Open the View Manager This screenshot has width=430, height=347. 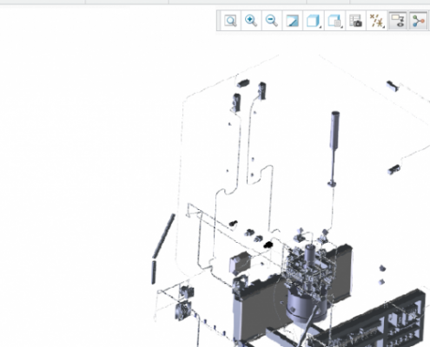(x=355, y=21)
